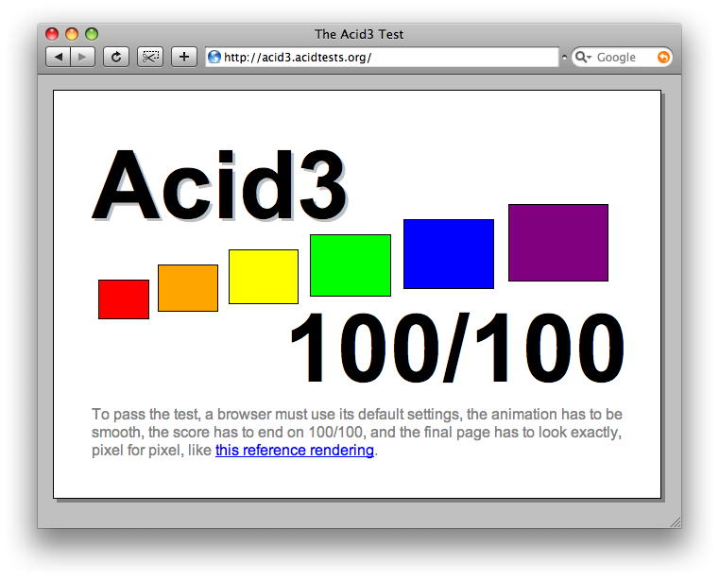This screenshot has width=719, height=580.
Task: Open the Google search magnifier dropdown
Action: (583, 57)
